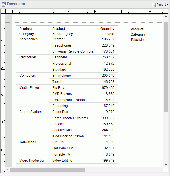Click the horizontal scrollbar thumb
Screen dimensions: 170x176
click(48, 170)
